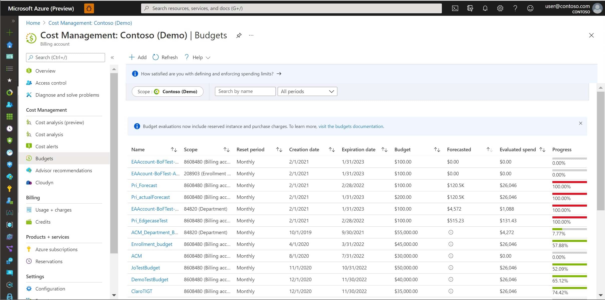Click the Favorites star icon in rail
The width and height of the screenshot is (605, 300).
(x=10, y=80)
